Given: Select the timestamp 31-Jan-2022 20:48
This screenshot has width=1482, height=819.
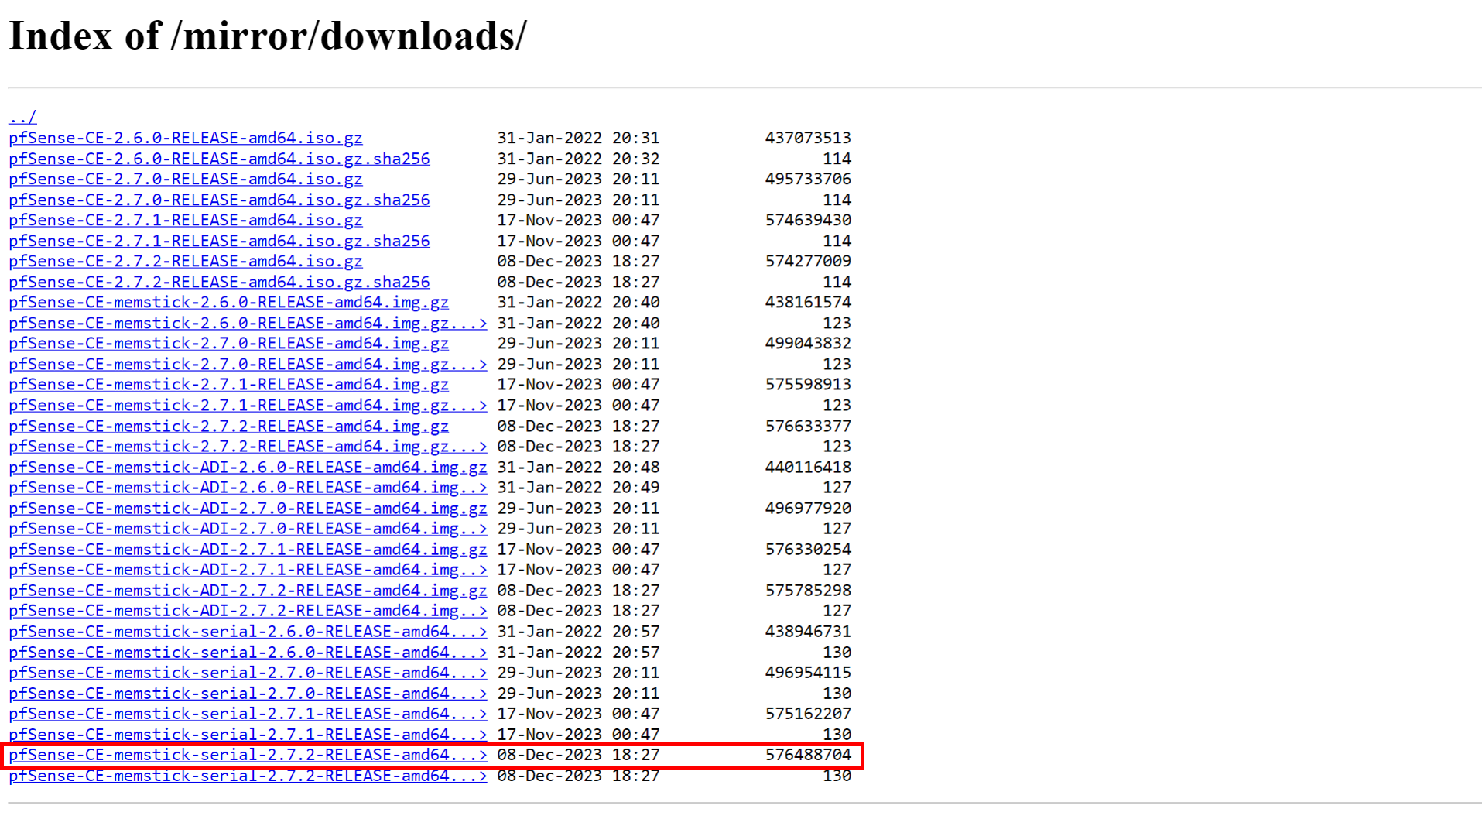Looking at the screenshot, I should coord(578,467).
